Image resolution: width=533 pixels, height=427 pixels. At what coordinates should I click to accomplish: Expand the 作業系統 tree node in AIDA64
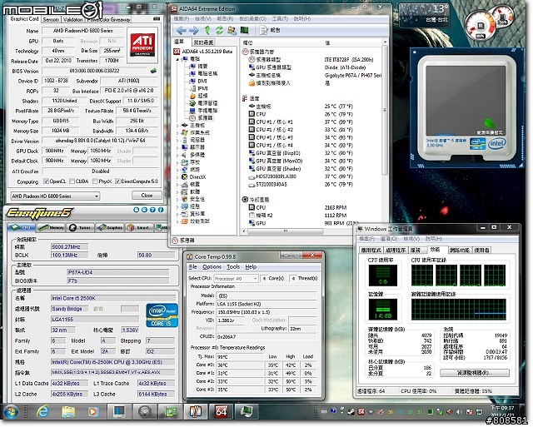point(177,132)
